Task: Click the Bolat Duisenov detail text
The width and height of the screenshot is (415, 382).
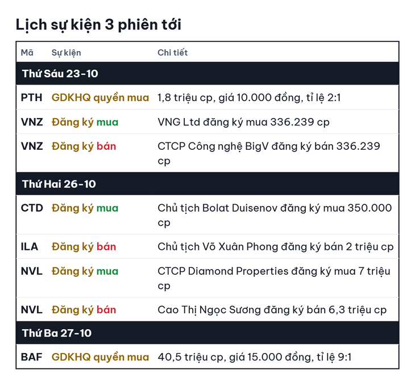Action: pyautogui.click(x=275, y=215)
